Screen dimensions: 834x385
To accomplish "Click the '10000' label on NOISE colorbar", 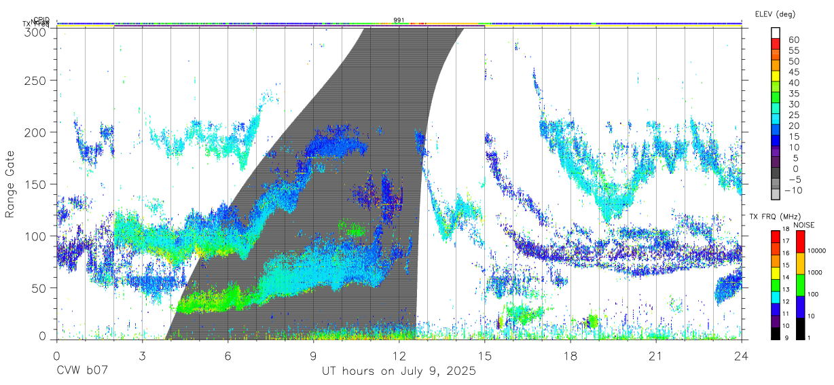I will point(816,251).
